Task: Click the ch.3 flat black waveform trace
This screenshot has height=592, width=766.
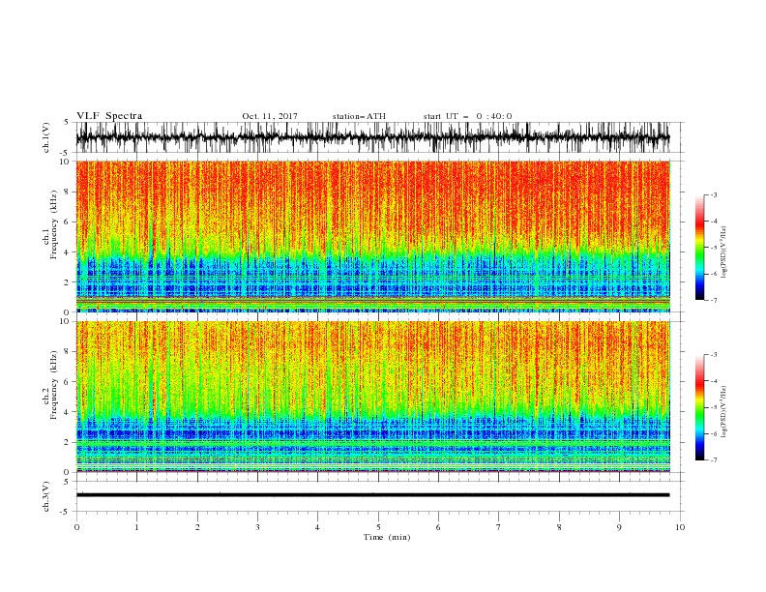Action: (373, 495)
